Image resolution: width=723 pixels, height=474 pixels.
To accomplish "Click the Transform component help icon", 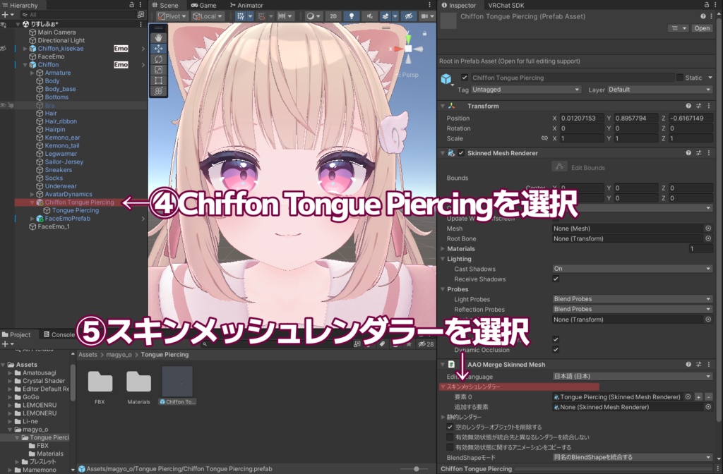I will click(688, 106).
